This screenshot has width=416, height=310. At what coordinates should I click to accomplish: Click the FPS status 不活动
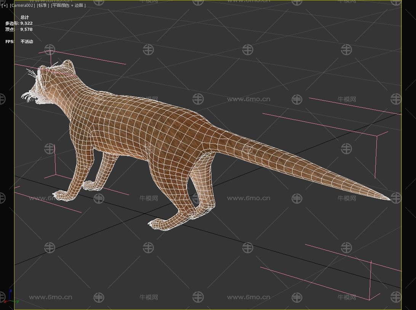click(27, 42)
